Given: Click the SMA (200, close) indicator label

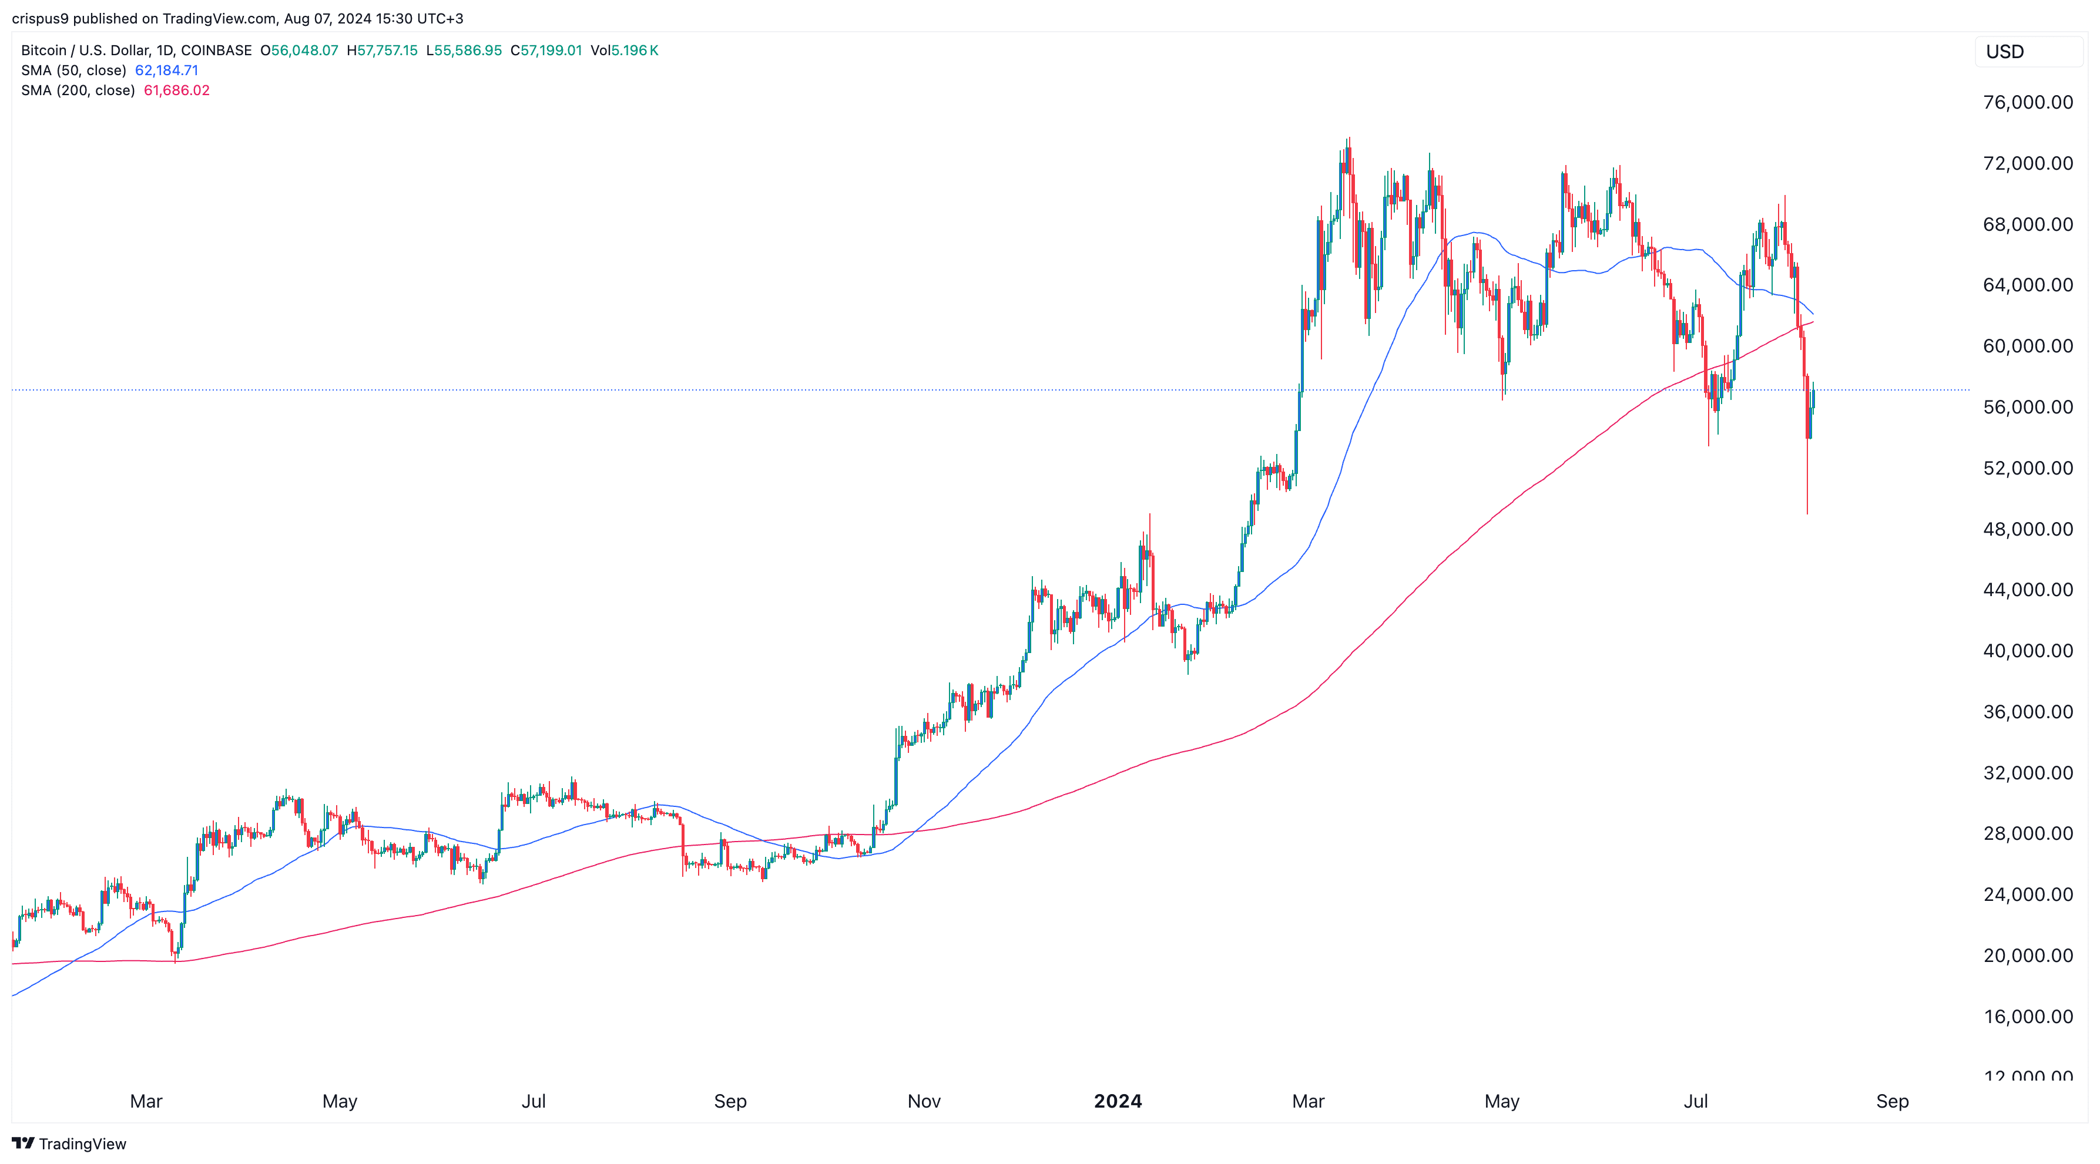Looking at the screenshot, I should 78,90.
